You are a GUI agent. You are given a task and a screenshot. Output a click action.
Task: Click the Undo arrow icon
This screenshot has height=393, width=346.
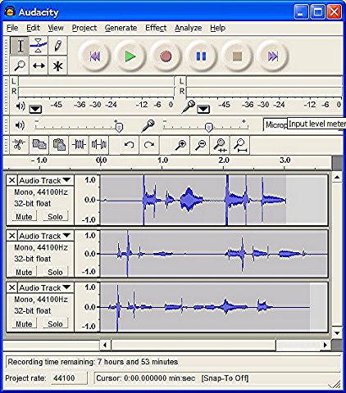click(129, 144)
